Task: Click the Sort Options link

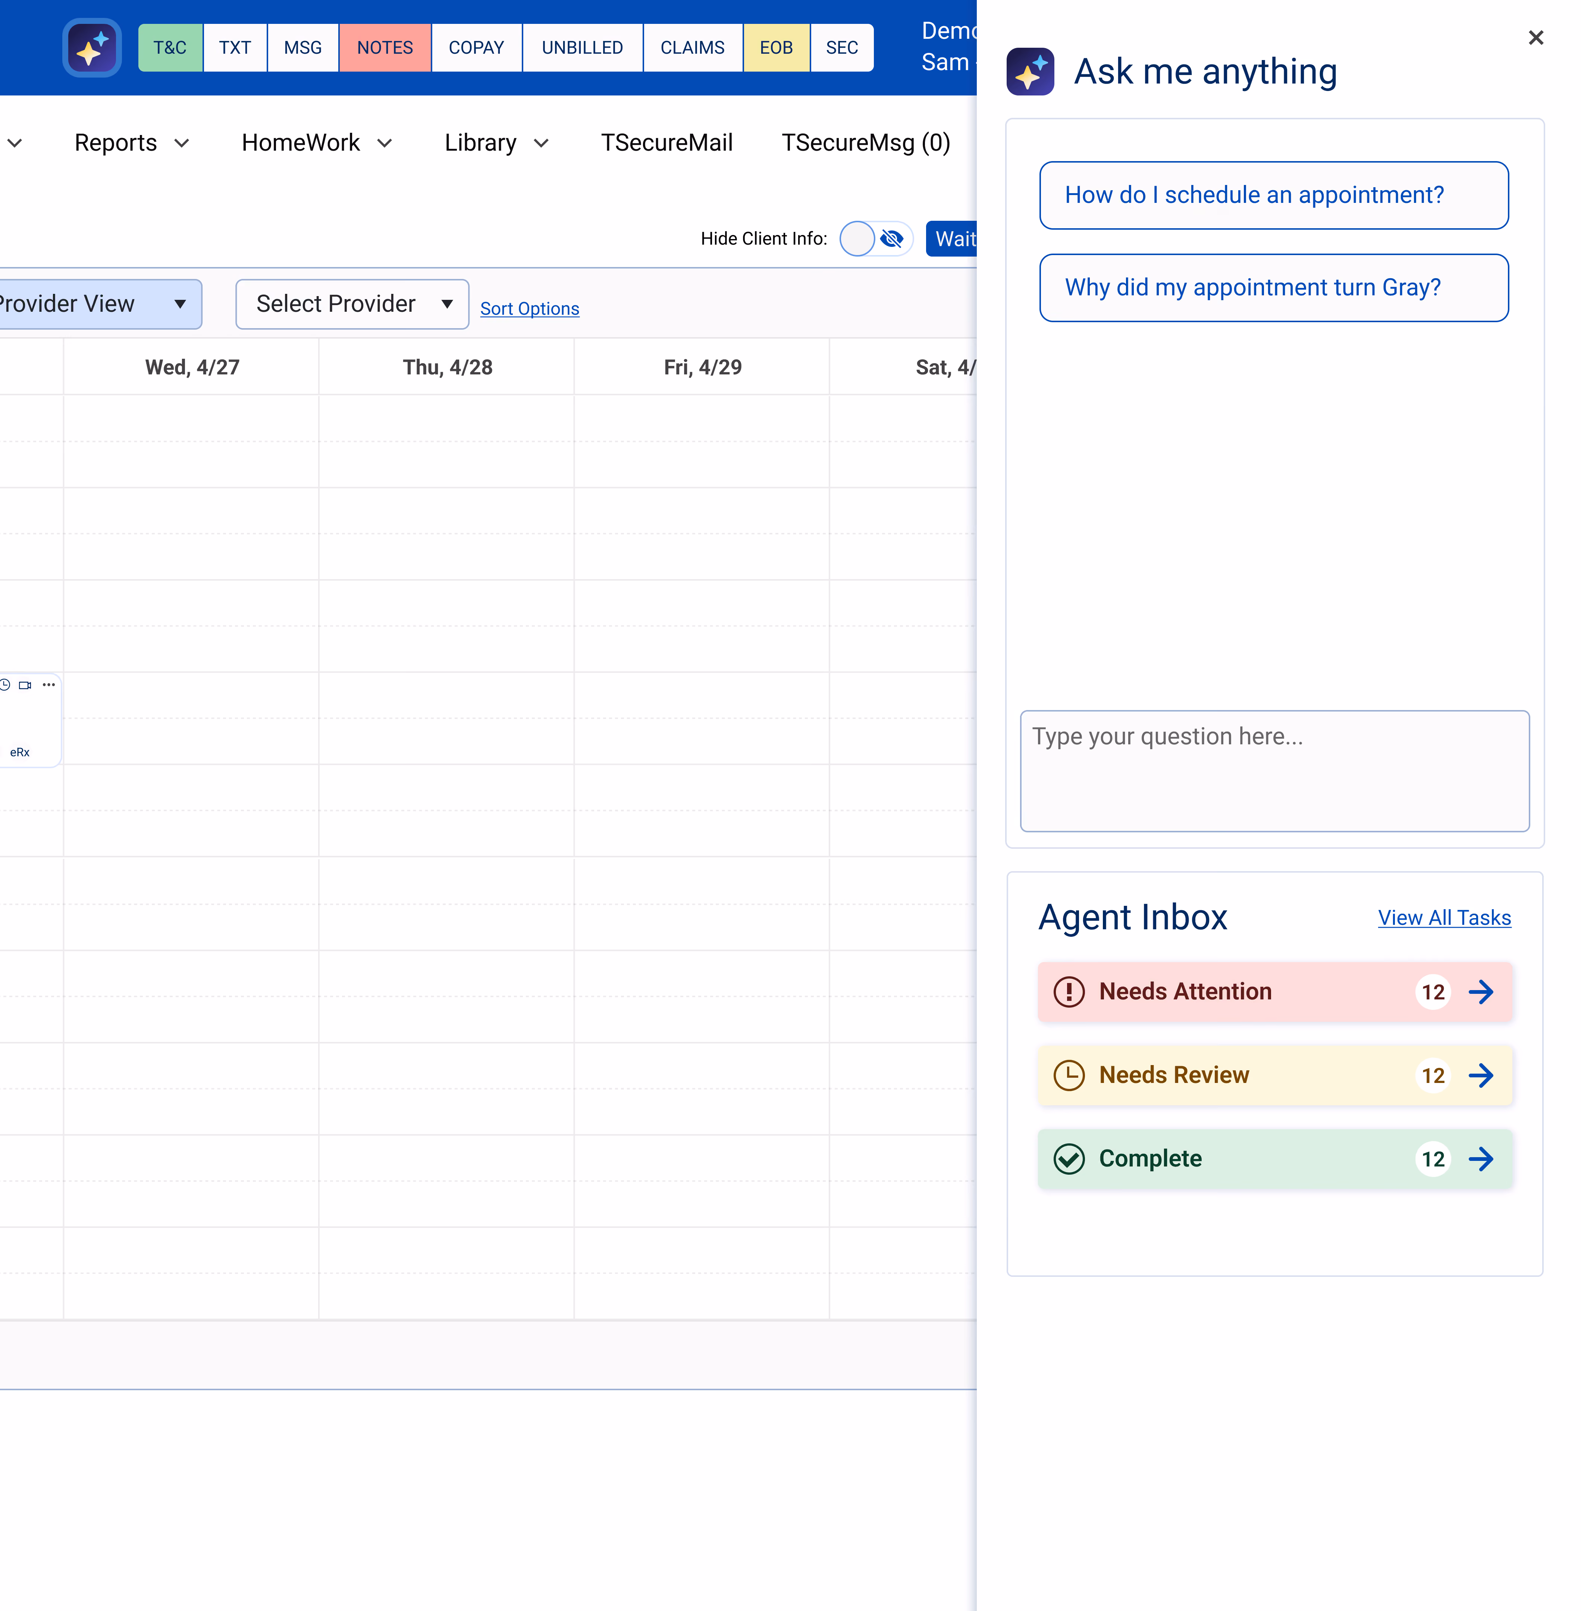Action: click(530, 309)
